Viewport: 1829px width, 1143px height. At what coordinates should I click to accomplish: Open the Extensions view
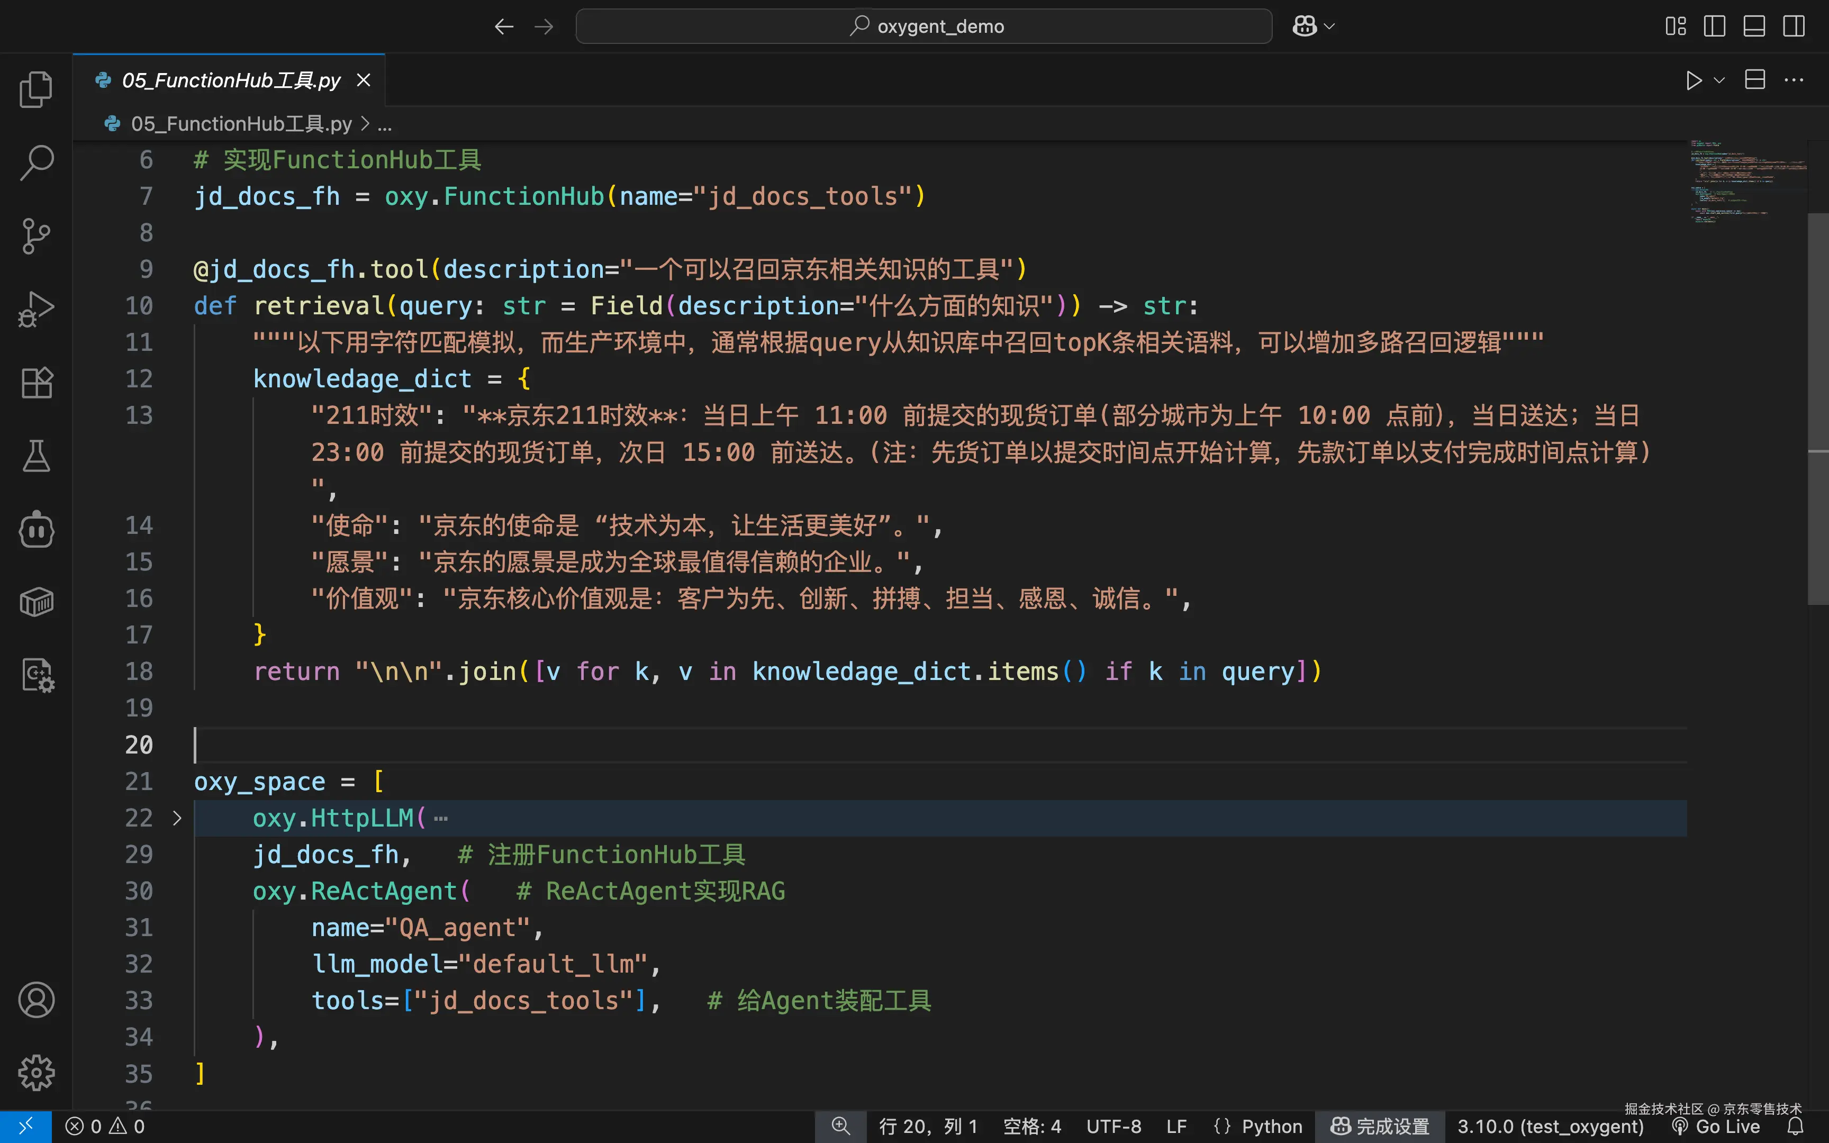click(35, 383)
